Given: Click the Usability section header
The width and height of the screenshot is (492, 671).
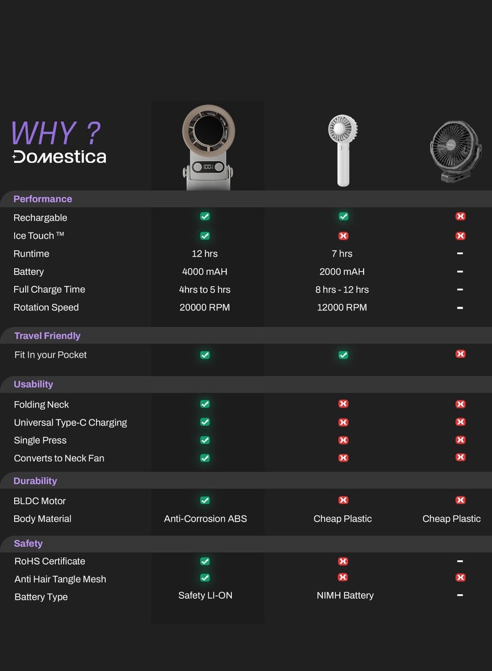Looking at the screenshot, I should (x=33, y=384).
